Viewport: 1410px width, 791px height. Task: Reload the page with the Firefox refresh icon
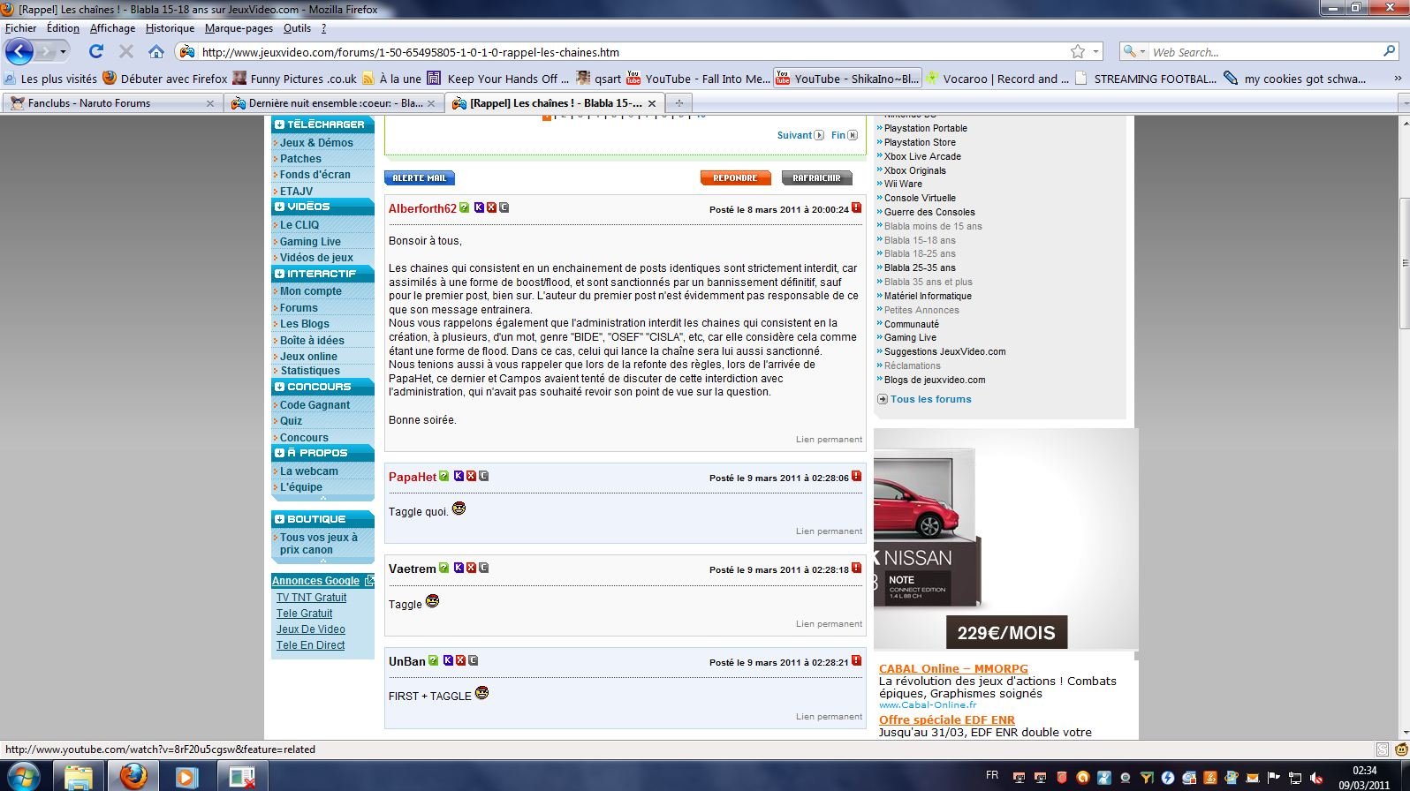(96, 52)
